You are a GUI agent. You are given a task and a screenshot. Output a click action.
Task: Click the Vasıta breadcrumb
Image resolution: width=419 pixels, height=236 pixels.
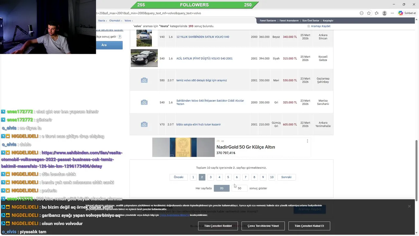tap(101, 21)
